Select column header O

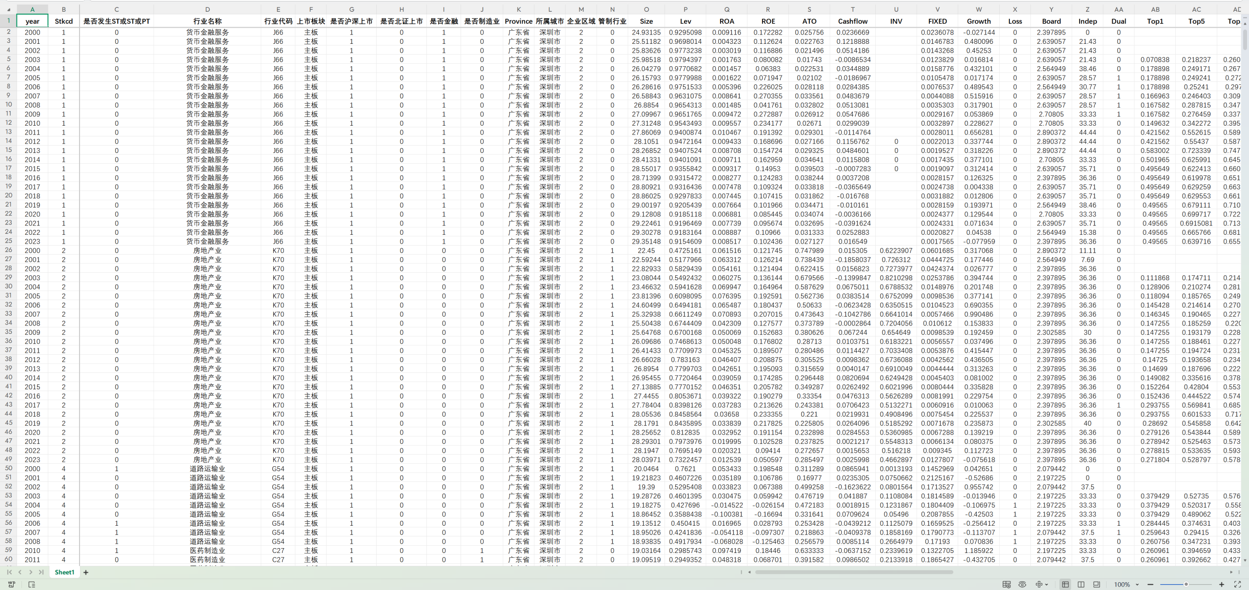click(646, 9)
